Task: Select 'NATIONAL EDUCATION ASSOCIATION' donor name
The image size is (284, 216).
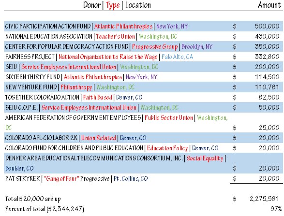Action: (49, 36)
